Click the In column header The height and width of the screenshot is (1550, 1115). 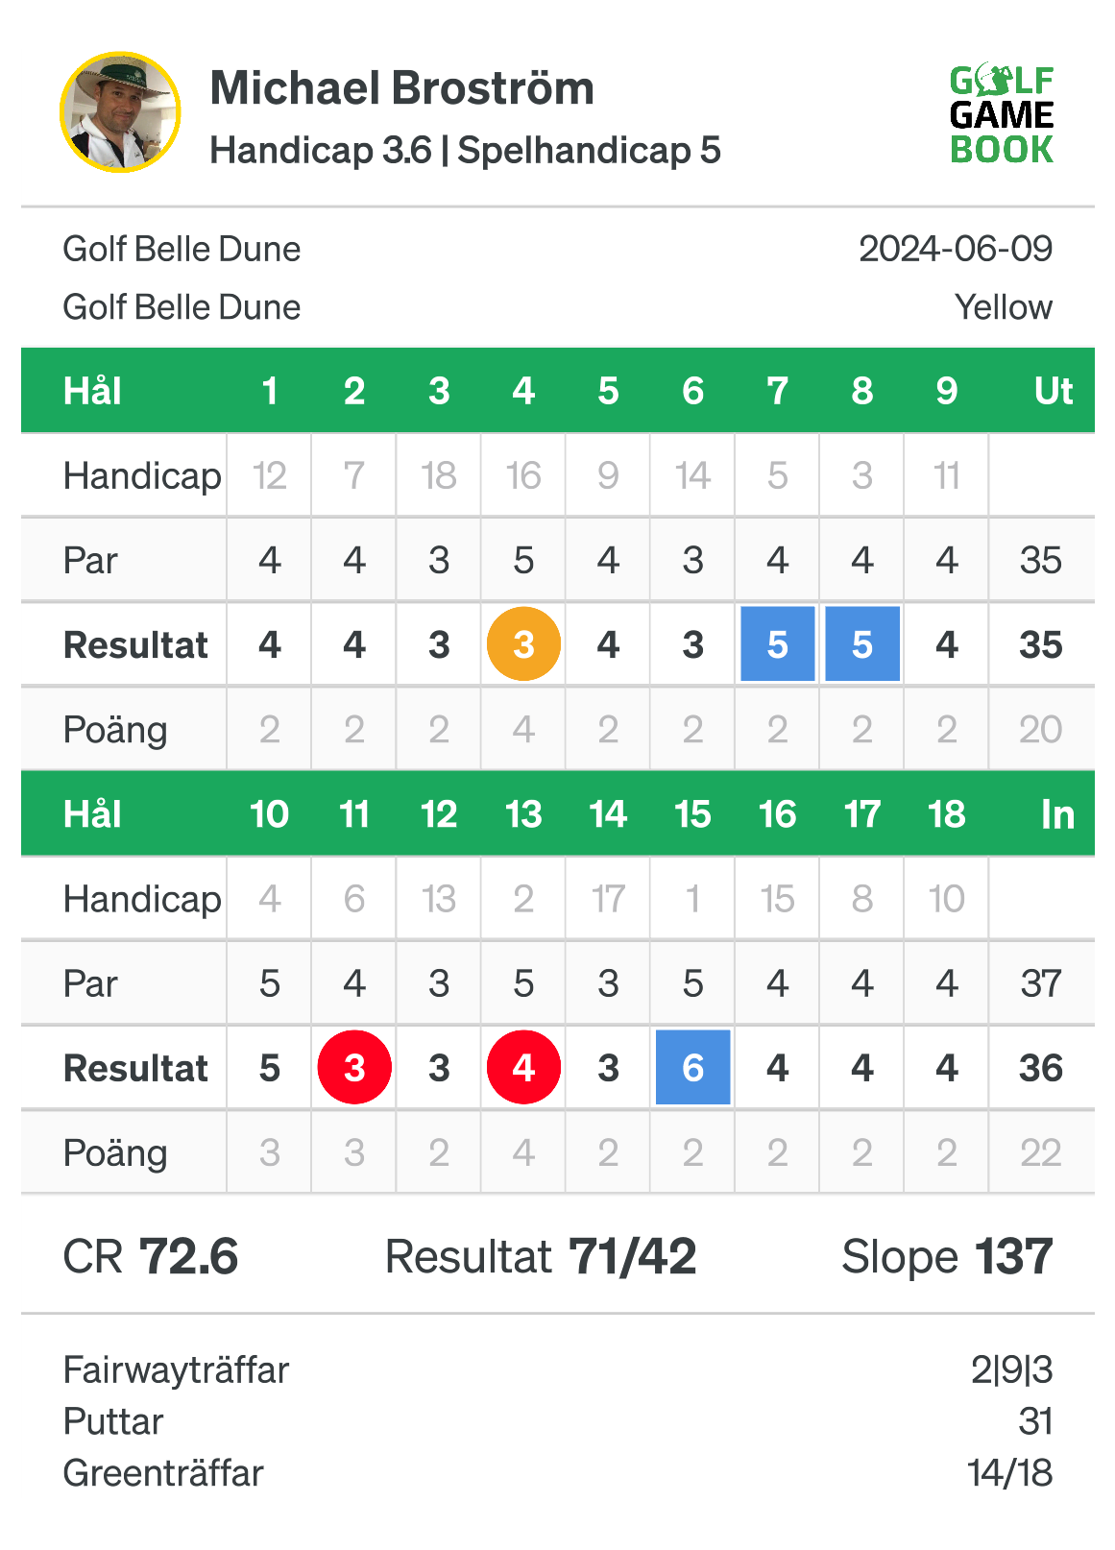pos(1057,815)
